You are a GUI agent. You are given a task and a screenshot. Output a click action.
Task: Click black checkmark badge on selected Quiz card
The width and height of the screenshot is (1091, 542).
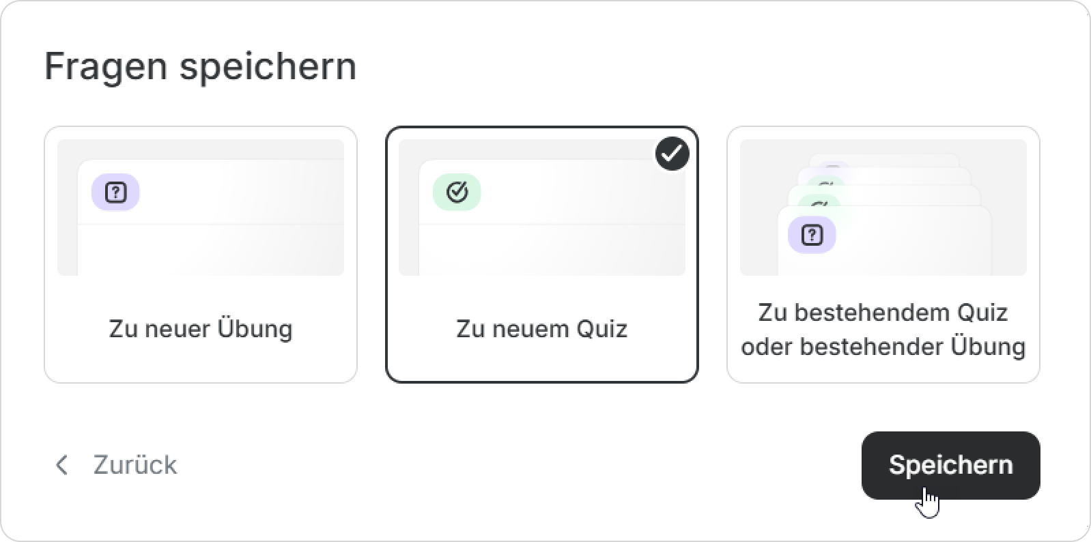click(672, 154)
